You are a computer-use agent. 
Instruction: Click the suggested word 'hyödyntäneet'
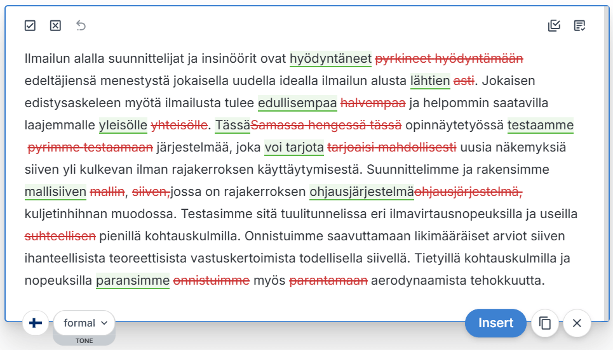coord(330,59)
